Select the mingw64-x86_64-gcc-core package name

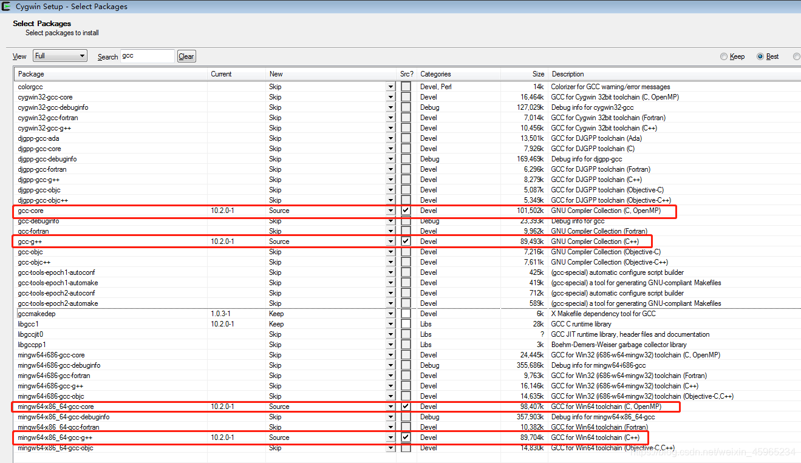coord(56,407)
